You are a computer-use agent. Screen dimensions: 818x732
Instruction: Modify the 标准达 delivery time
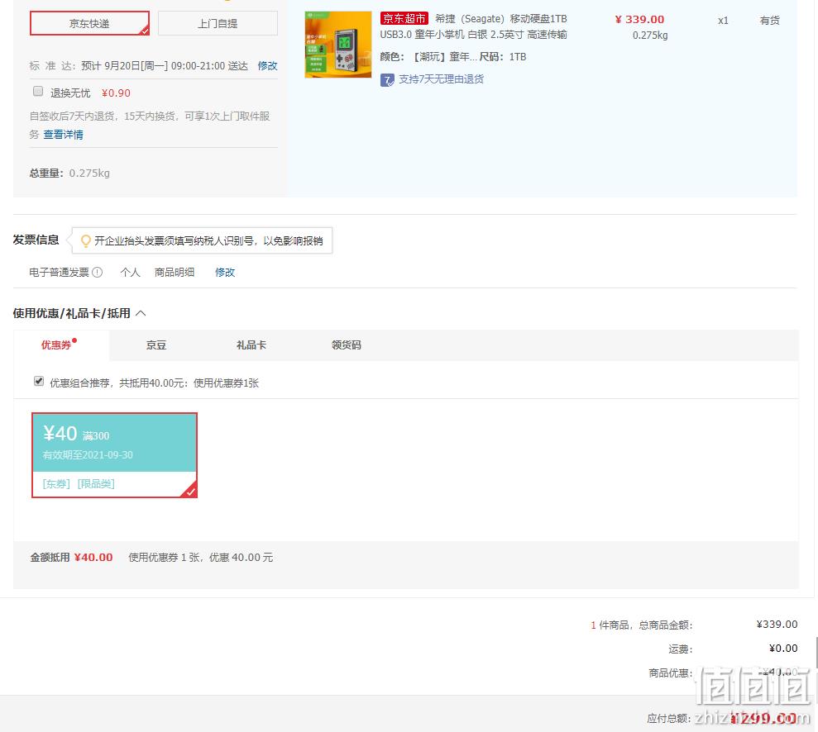(268, 65)
